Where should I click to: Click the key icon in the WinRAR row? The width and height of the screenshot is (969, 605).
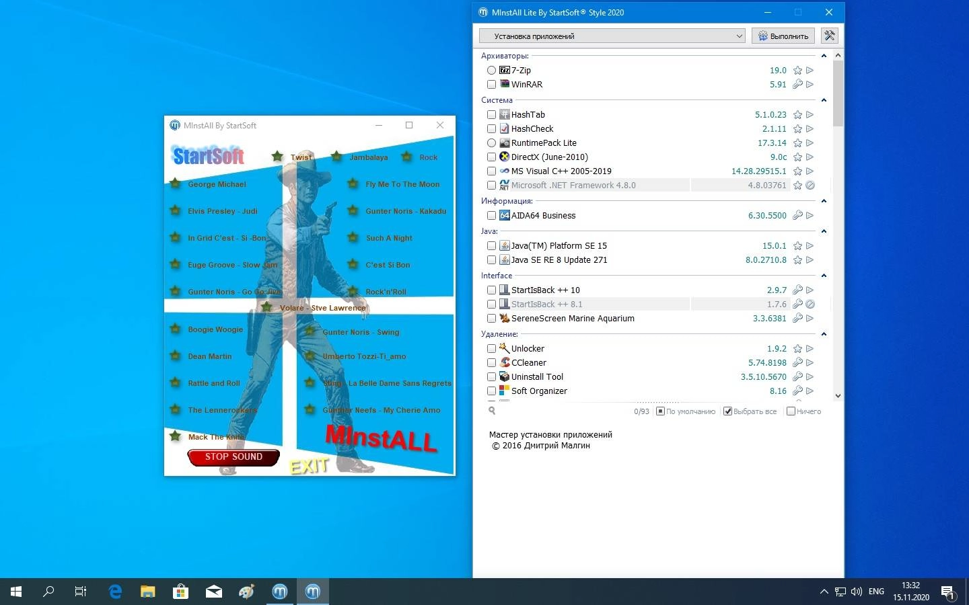[797, 84]
